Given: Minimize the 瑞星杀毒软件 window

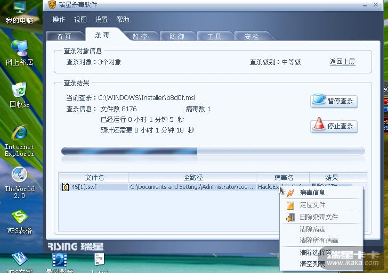Looking at the screenshot, I should [x=365, y=5].
